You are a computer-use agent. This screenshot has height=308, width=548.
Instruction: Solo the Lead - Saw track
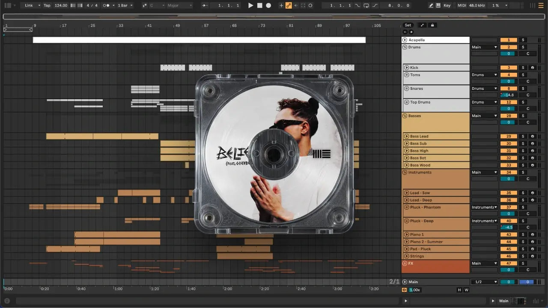point(523,193)
